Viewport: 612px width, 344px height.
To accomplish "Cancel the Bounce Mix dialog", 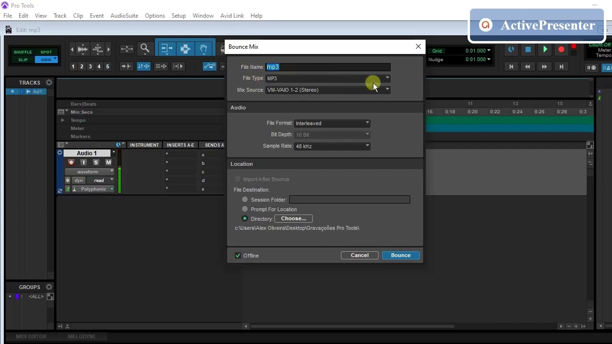I will tap(360, 255).
